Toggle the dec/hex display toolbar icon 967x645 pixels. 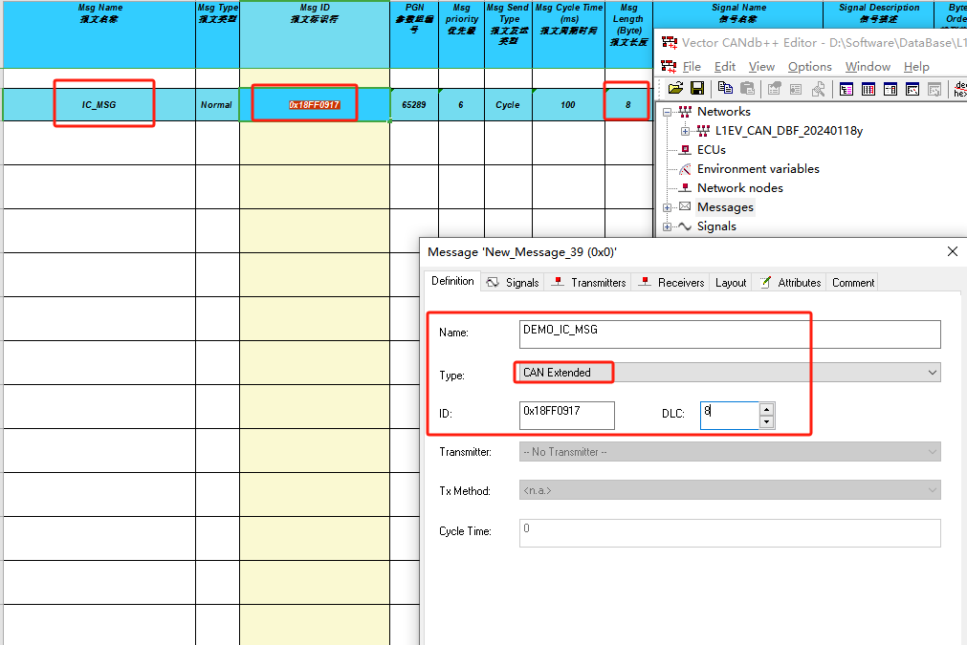(x=959, y=89)
